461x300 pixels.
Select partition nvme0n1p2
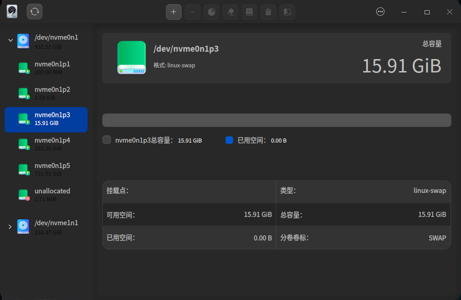[46, 93]
